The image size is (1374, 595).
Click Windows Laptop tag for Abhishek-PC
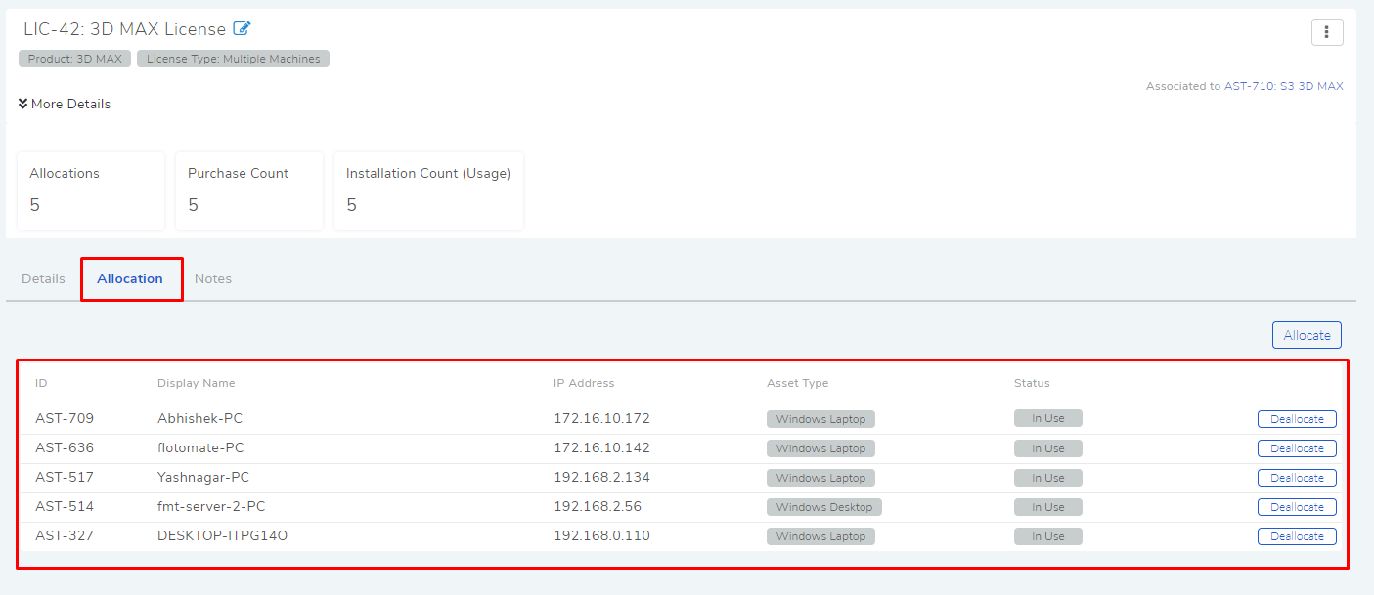820,419
